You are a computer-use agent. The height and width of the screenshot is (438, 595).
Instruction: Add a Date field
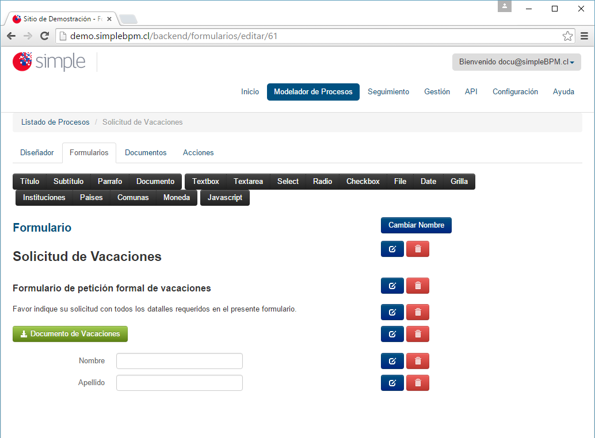tap(428, 182)
